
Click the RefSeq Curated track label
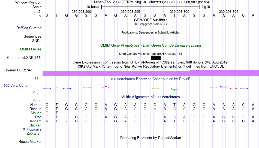point(29,28)
